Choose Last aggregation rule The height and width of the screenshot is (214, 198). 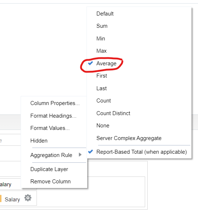pyautogui.click(x=101, y=88)
